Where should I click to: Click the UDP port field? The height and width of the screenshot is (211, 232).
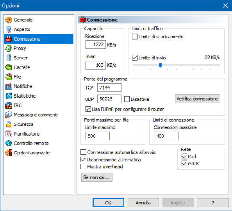click(x=109, y=99)
